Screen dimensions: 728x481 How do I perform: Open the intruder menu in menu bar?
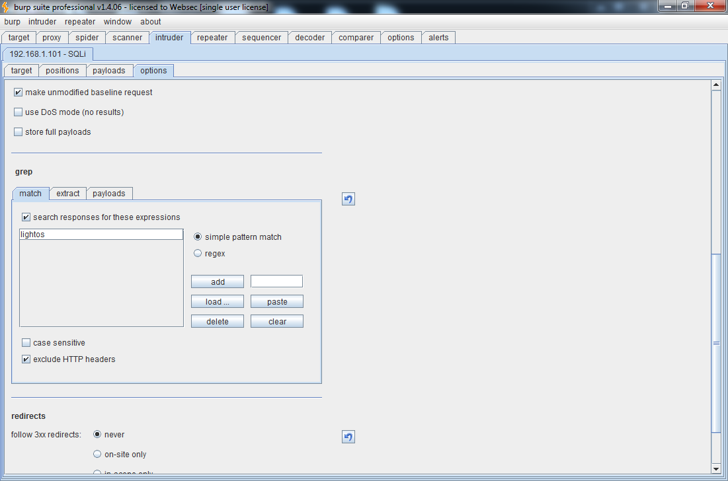[42, 22]
